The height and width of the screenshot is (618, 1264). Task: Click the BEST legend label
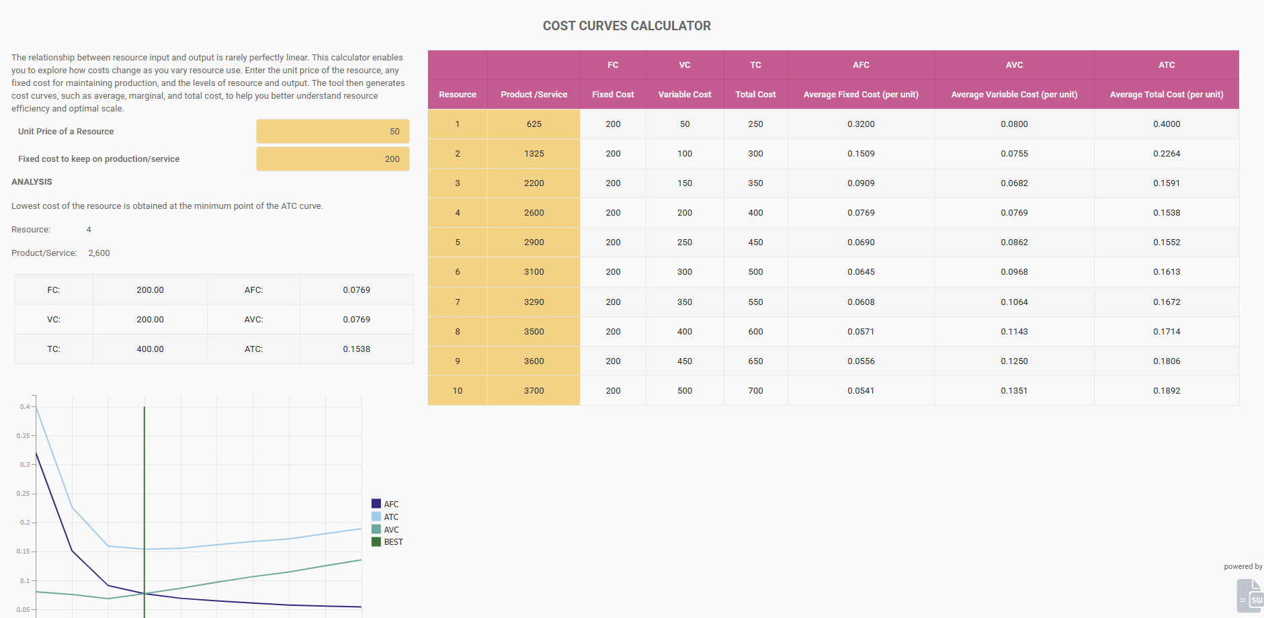point(394,542)
